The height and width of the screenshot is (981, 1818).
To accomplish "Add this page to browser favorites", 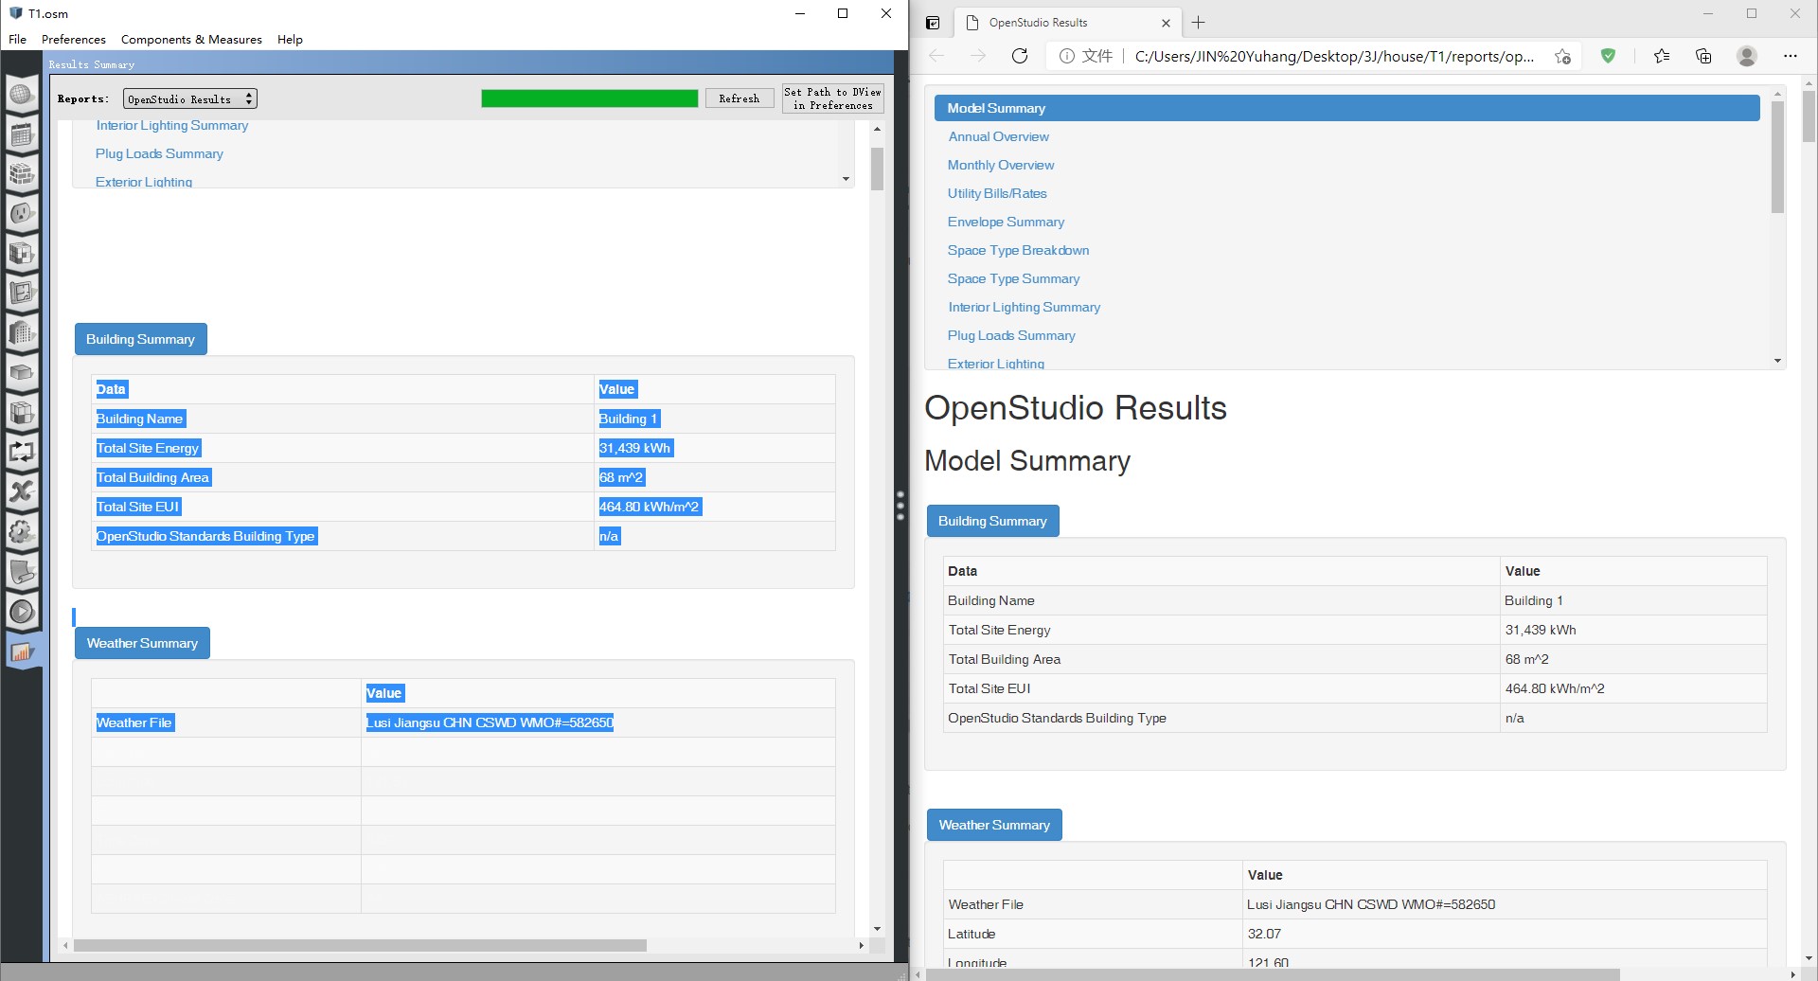I will tap(1562, 56).
